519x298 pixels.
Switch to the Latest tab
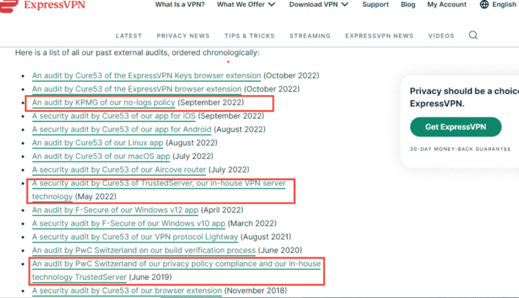(x=129, y=36)
